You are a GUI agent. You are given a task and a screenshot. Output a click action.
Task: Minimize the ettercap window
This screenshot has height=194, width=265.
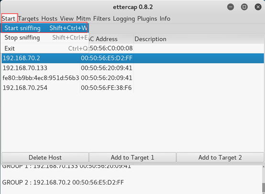[231, 7]
